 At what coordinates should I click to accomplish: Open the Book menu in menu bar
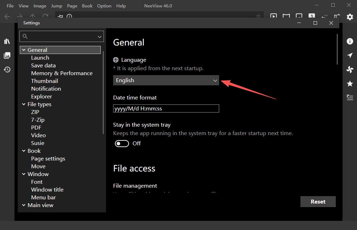coord(87,6)
